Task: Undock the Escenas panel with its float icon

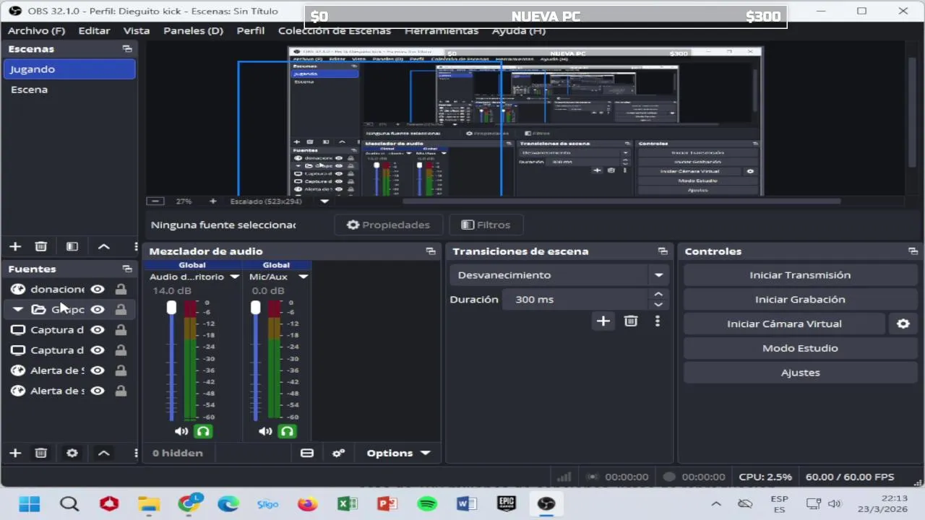Action: tap(127, 49)
